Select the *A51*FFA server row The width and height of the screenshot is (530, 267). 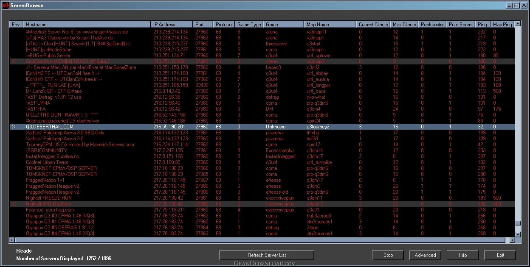[262, 109]
